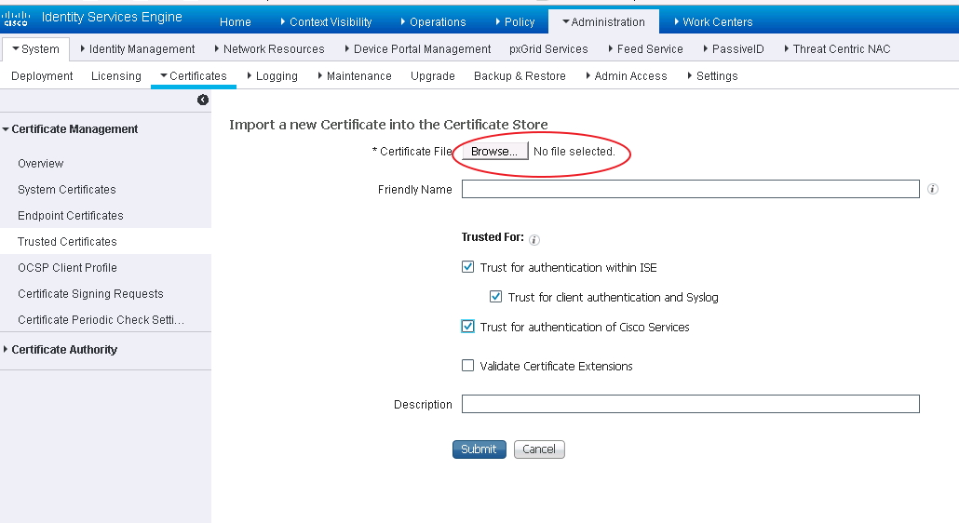This screenshot has width=959, height=523.
Task: Open Certificate Signing Requests in the sidebar
Action: click(90, 294)
